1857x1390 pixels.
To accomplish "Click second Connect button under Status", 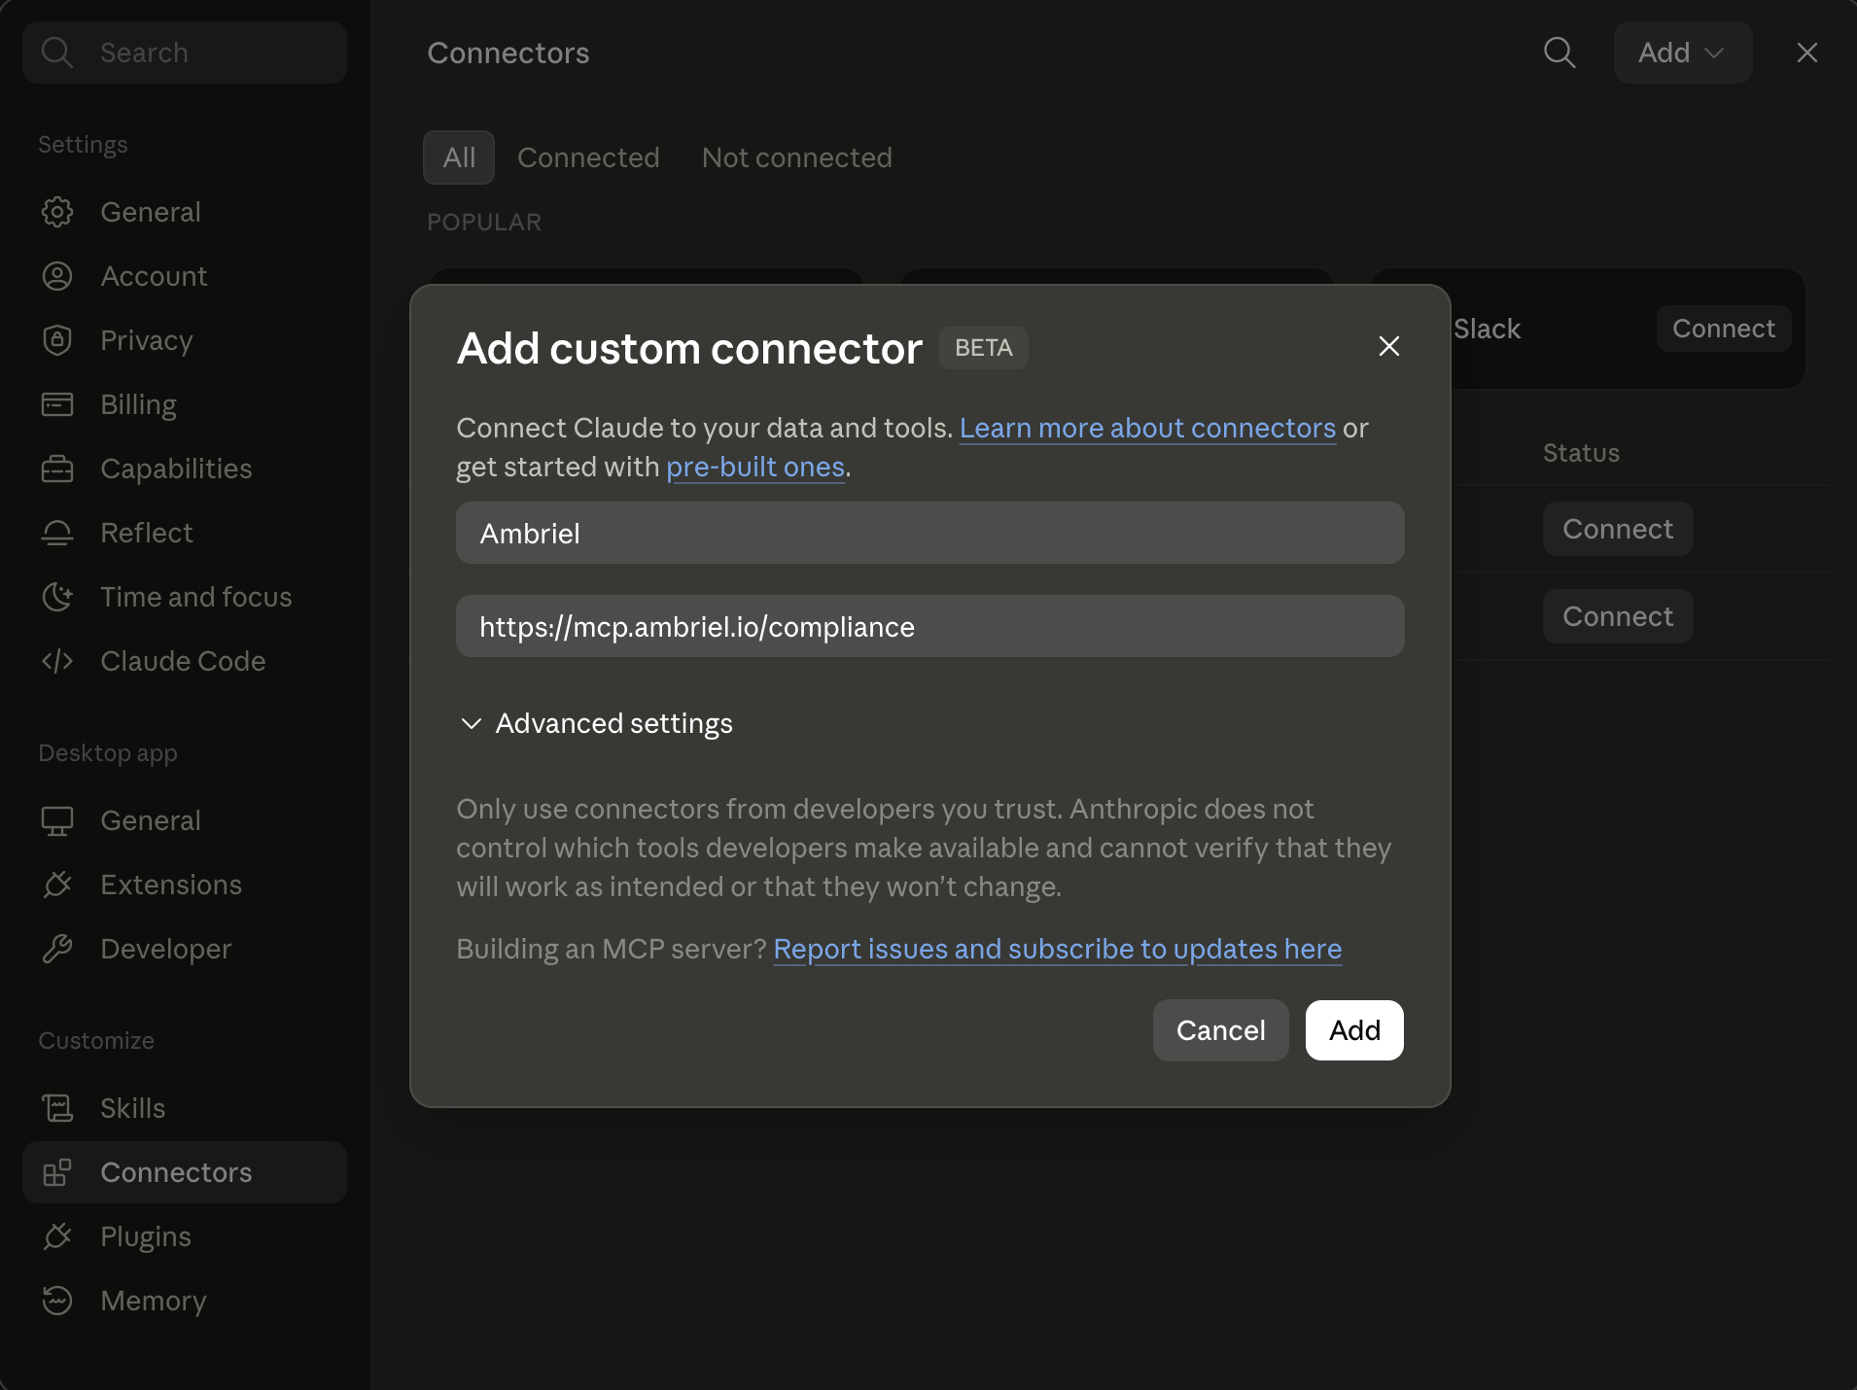I will click(1618, 616).
